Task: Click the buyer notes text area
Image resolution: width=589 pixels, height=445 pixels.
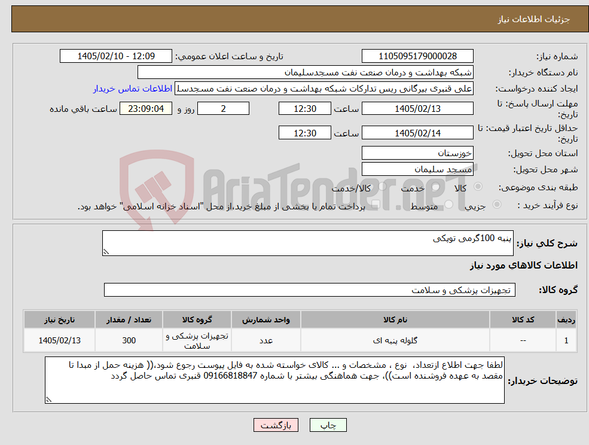Action: (274, 380)
